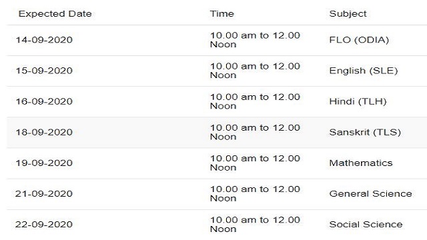Select the 19-09-2020 date cell
The image size is (427, 240).
(44, 163)
